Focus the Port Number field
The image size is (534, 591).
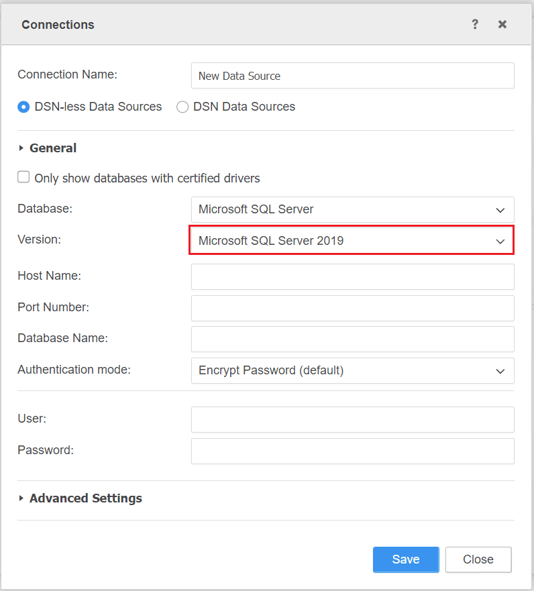pos(352,308)
